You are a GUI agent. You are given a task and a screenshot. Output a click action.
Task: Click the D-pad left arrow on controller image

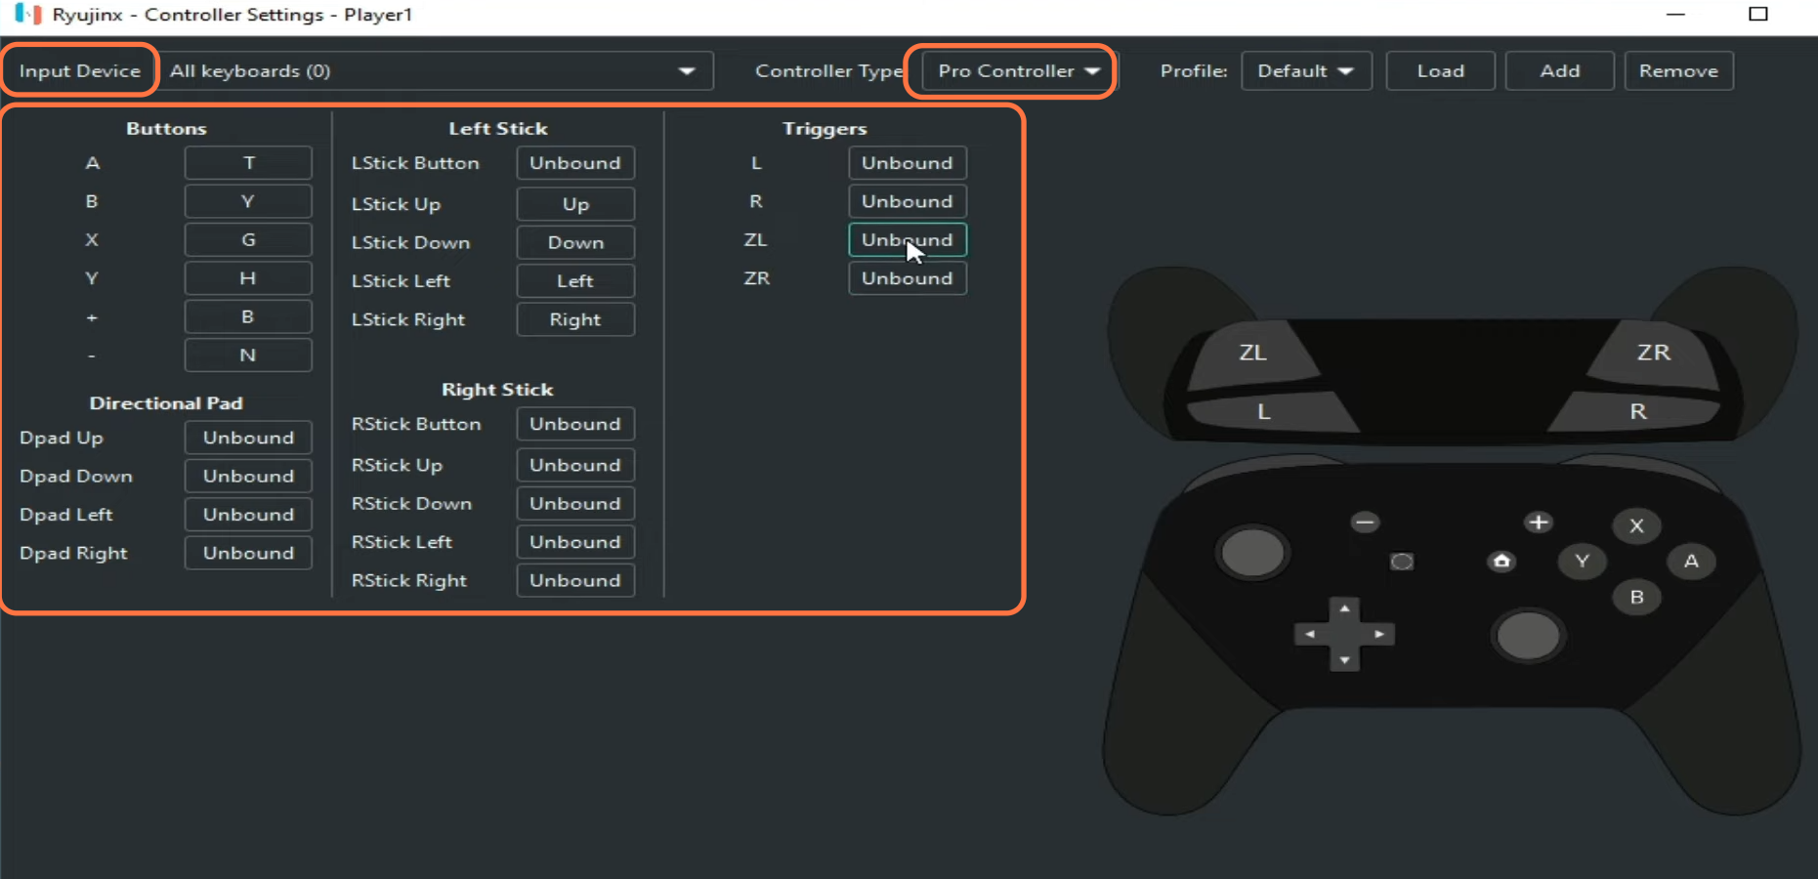click(1310, 634)
